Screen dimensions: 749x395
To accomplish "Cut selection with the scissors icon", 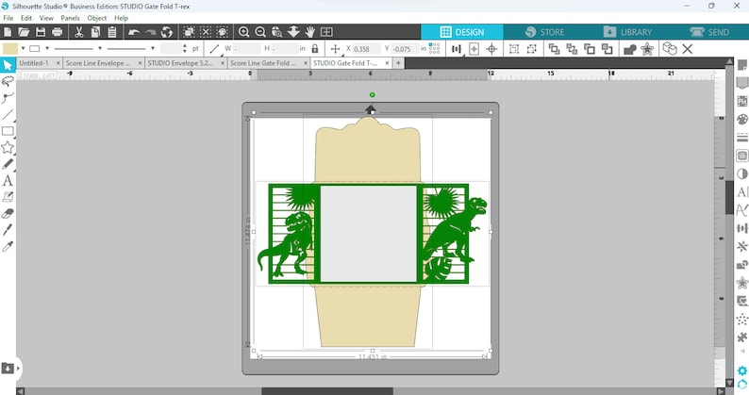I will tap(79, 32).
